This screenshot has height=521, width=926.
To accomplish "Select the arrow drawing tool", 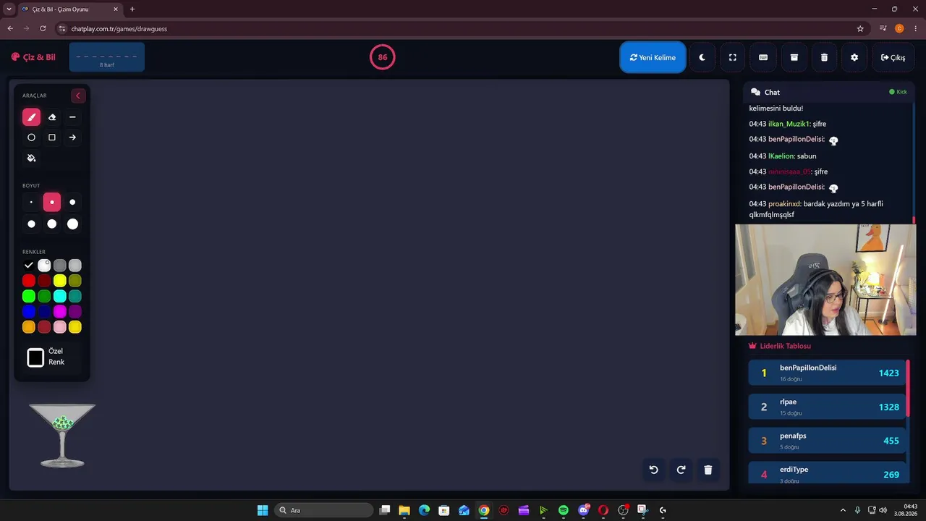I will (72, 137).
